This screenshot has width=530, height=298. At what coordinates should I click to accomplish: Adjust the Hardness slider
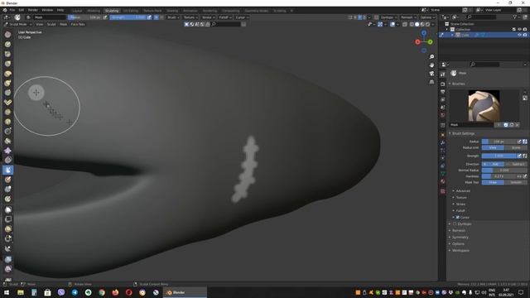click(502, 176)
